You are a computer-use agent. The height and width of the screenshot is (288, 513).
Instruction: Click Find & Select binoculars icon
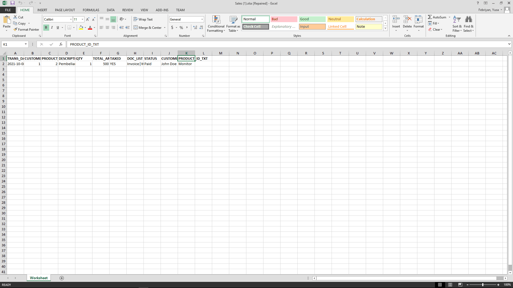pyautogui.click(x=468, y=20)
